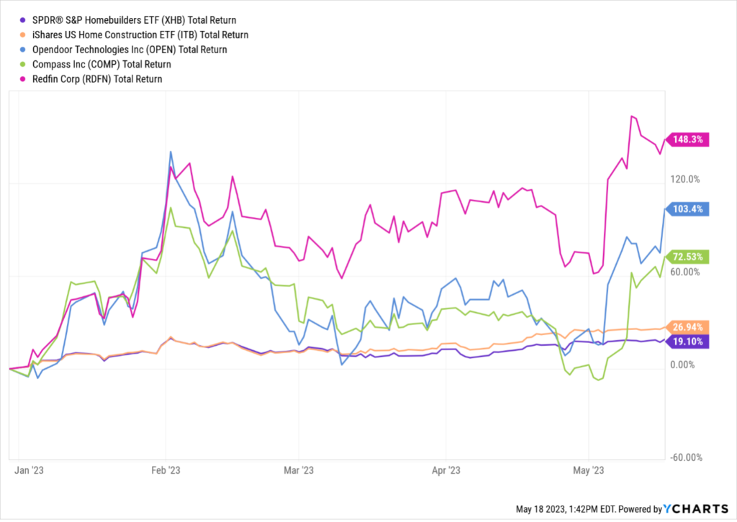Click the 148.3% Redfin value tag
The image size is (737, 522).
[690, 139]
